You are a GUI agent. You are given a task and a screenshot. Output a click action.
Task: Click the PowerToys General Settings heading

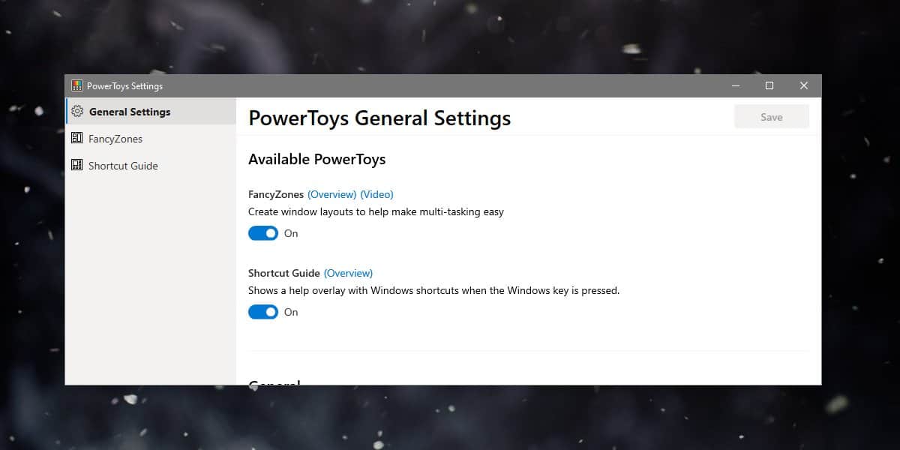click(x=379, y=118)
